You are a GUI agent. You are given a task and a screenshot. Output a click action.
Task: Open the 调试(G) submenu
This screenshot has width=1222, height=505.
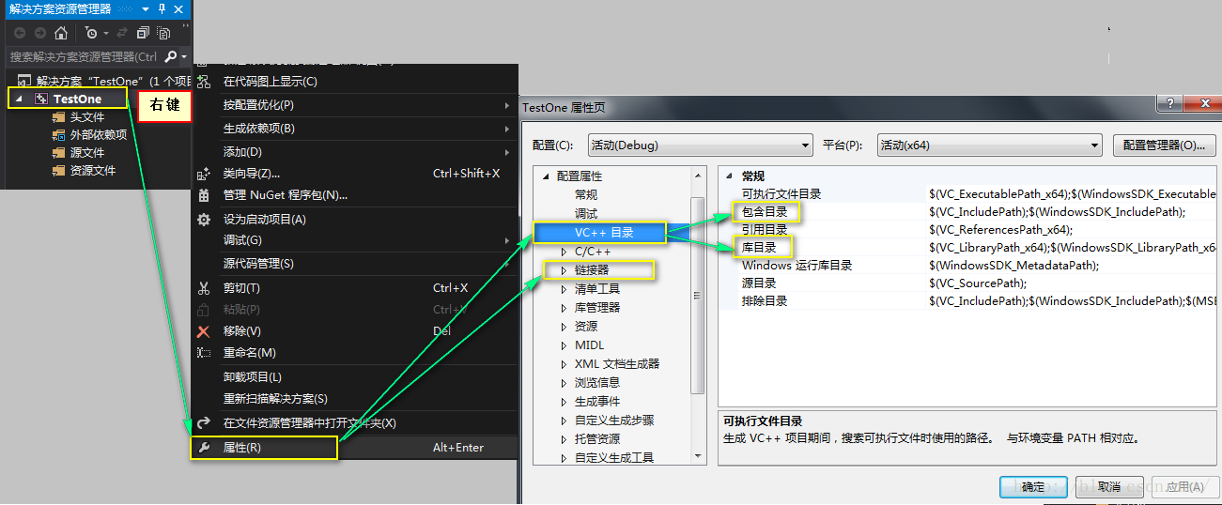tap(355, 241)
